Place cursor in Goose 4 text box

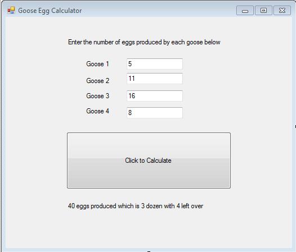point(155,113)
